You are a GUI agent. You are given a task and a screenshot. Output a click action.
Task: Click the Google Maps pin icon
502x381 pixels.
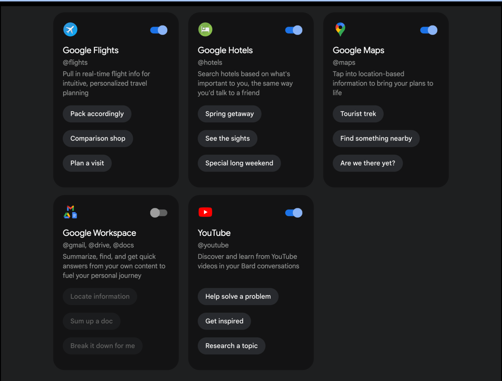(340, 29)
